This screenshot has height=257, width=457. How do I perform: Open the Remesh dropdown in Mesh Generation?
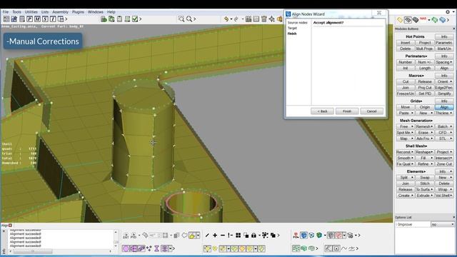(x=425, y=126)
